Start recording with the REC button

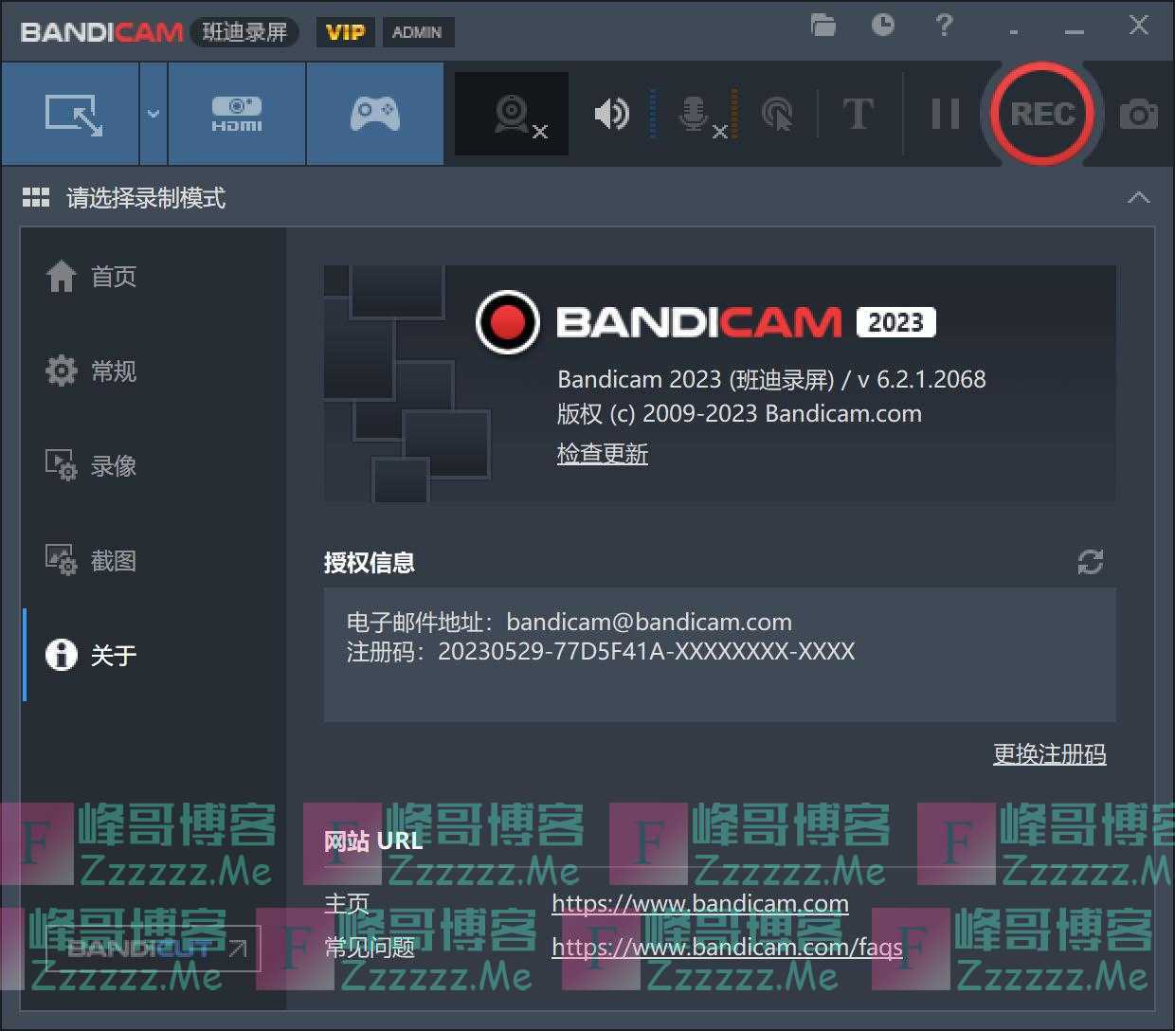coord(1041,115)
